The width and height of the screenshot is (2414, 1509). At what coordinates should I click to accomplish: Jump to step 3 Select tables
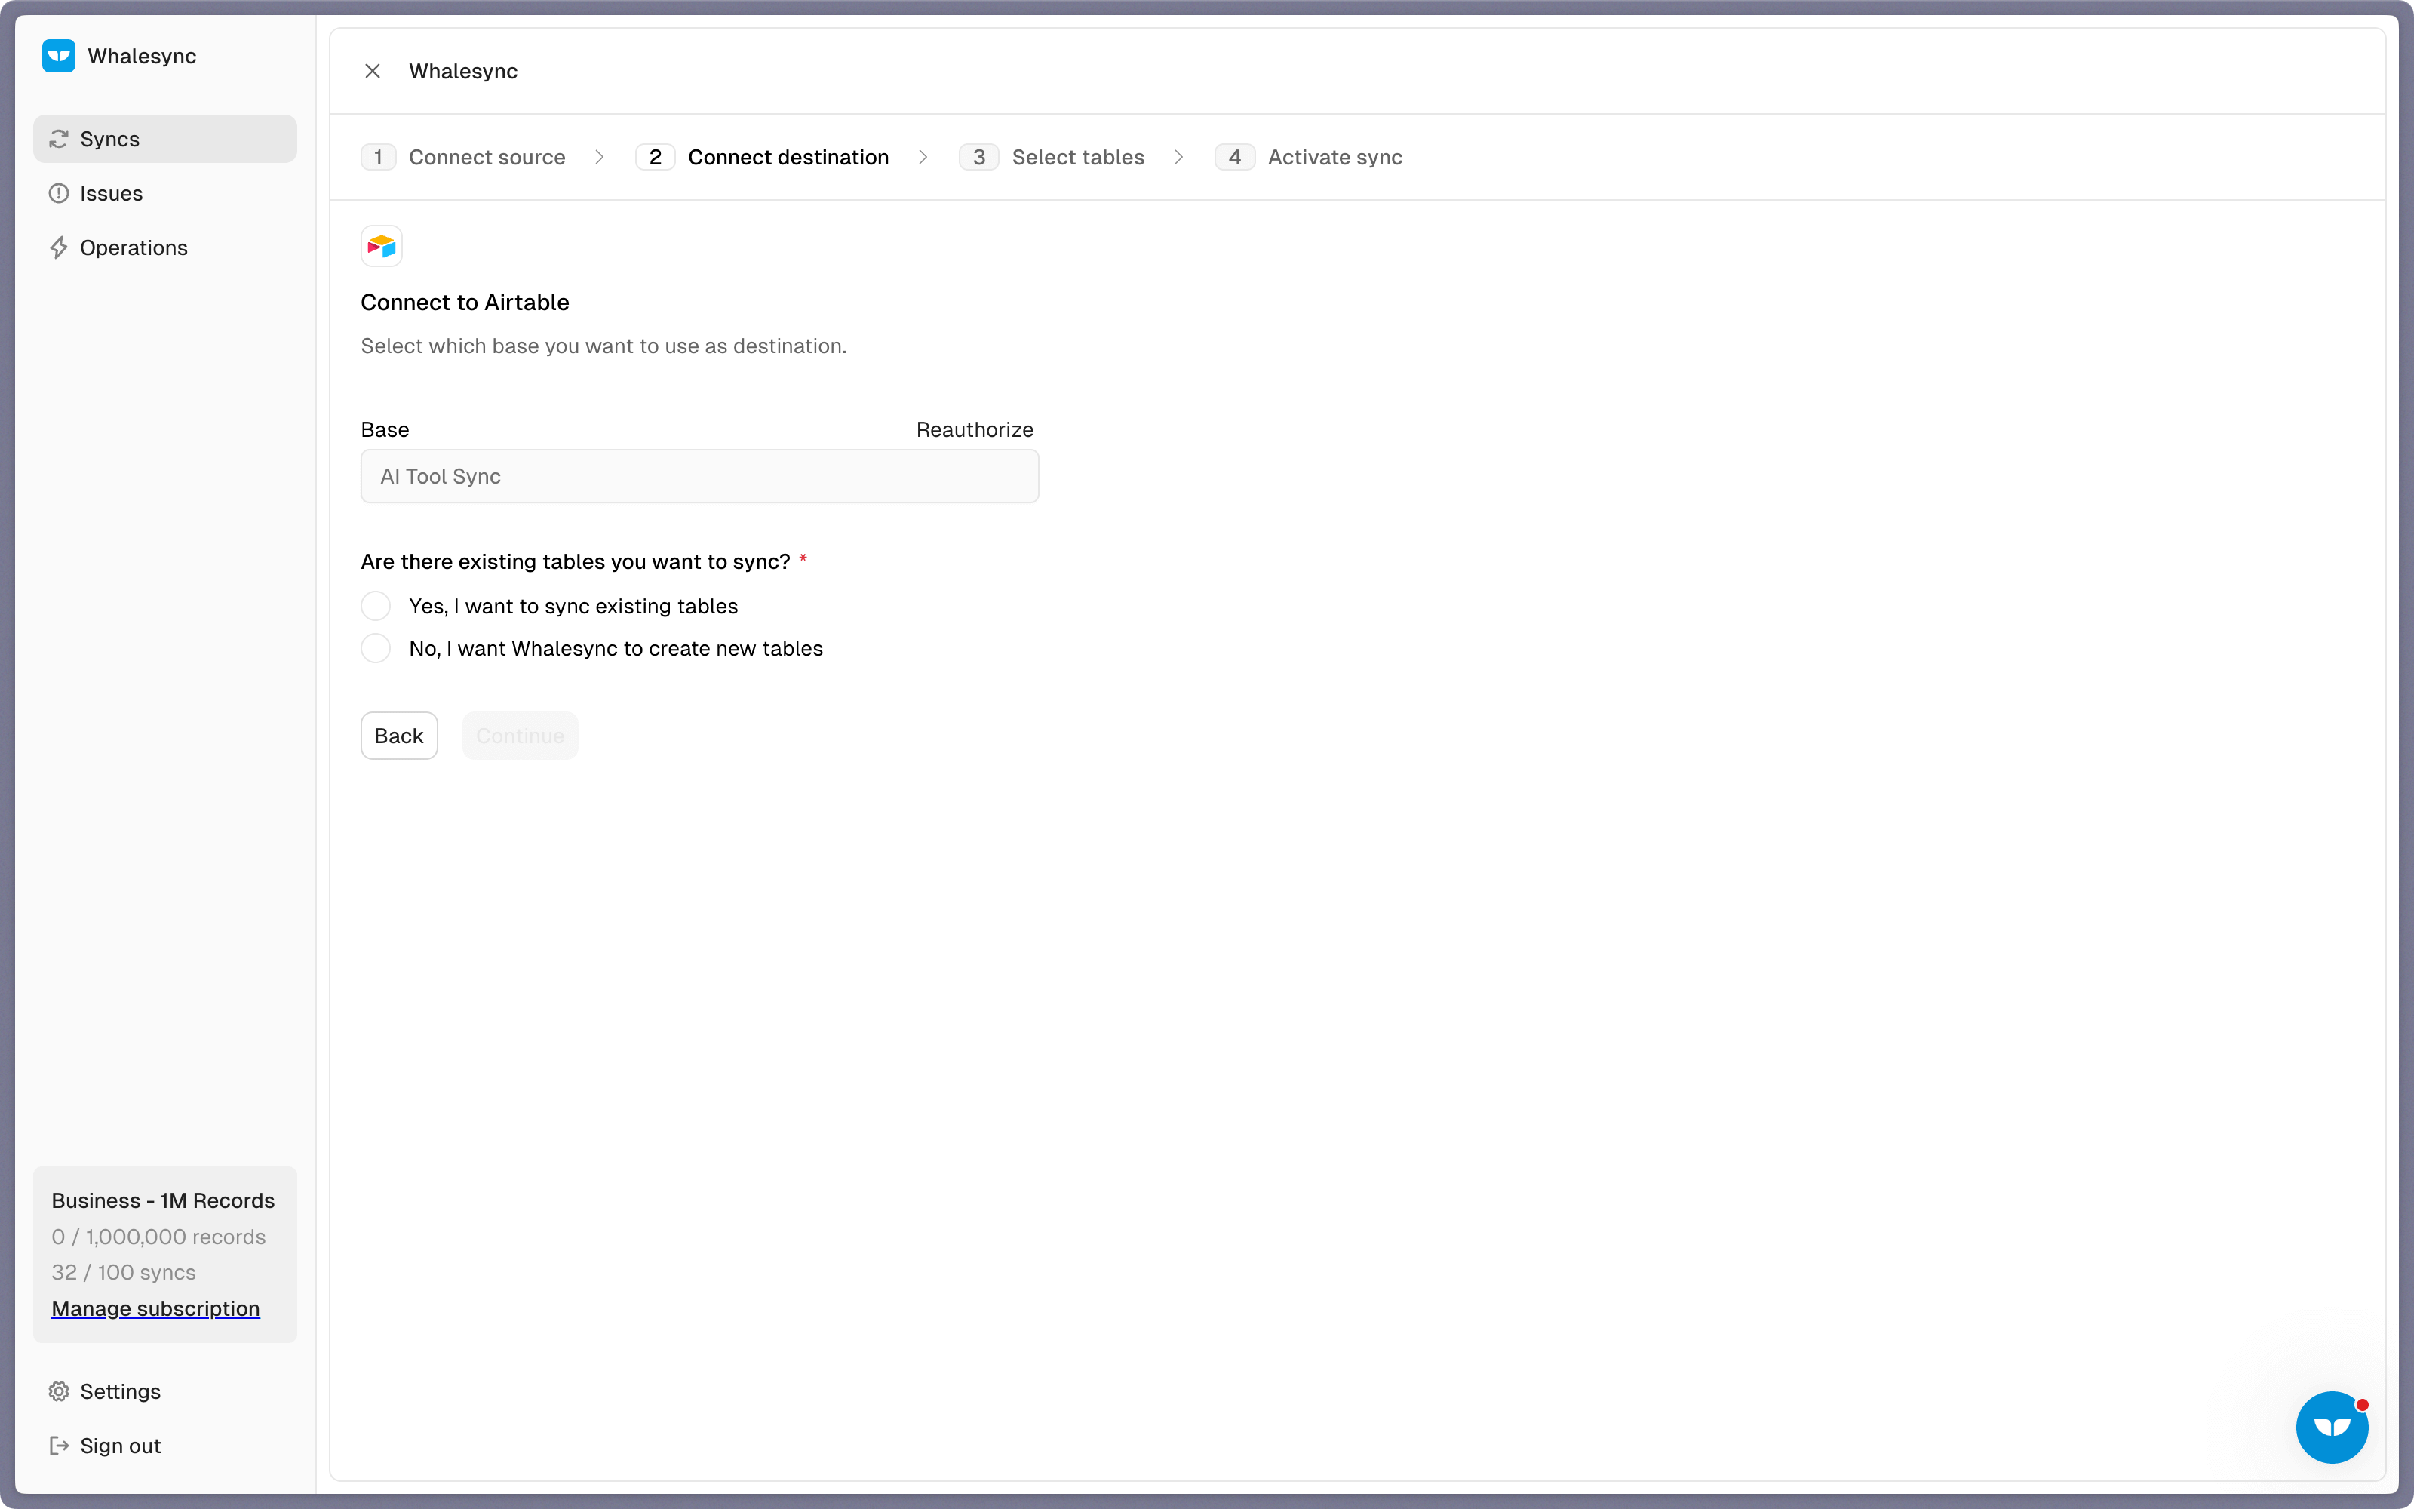pos(1052,157)
